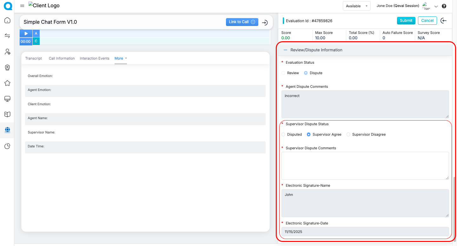This screenshot has width=457, height=246.
Task: Click the help question mark icon
Action: pos(444,6)
